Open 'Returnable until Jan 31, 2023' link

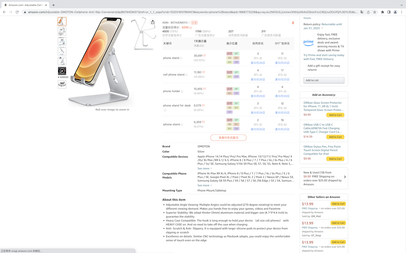pyautogui.click(x=323, y=26)
